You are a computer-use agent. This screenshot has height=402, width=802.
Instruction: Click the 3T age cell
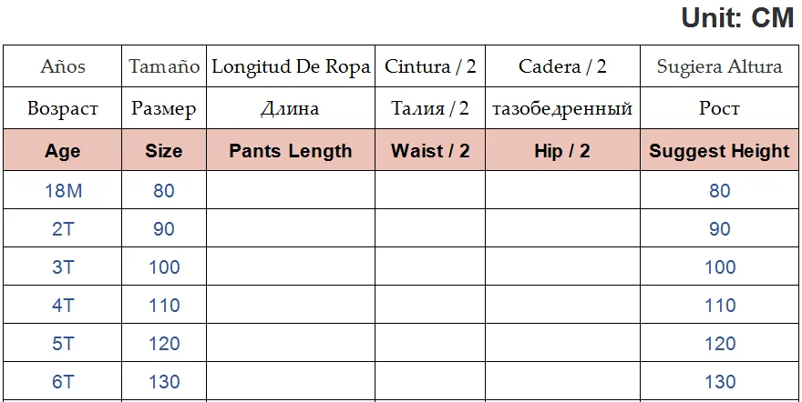[63, 267]
